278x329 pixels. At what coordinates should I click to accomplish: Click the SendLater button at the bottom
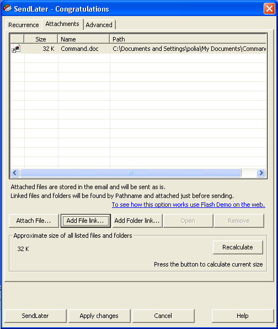(x=35, y=316)
